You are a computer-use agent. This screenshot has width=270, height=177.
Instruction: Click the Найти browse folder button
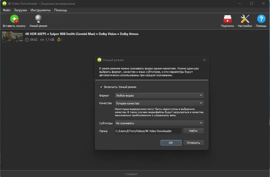[x=193, y=131]
